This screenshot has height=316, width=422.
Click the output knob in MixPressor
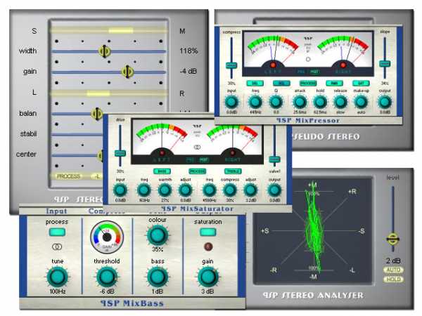click(x=385, y=102)
